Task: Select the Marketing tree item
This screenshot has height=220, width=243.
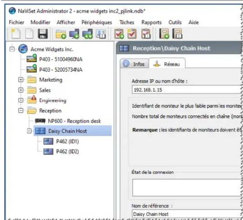Action: [51, 80]
